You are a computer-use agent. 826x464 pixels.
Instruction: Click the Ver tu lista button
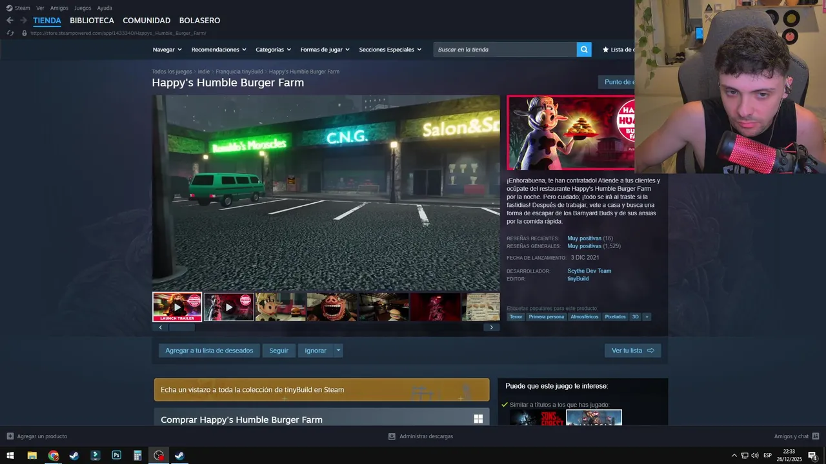[x=633, y=351]
